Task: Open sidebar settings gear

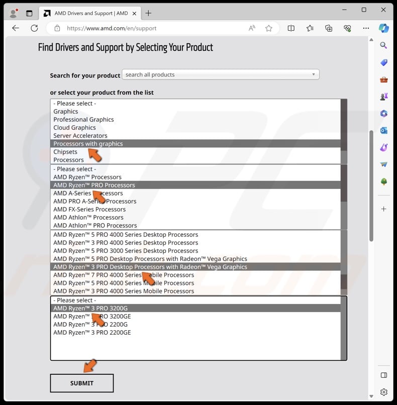Action: click(384, 392)
